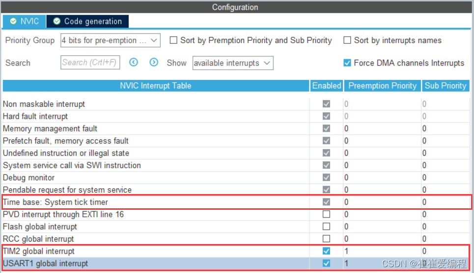Click the Debug monitor enabled checkbox
The width and height of the screenshot is (474, 273).
click(x=326, y=177)
